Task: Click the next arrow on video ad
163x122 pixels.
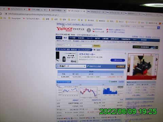Action: click(x=157, y=59)
